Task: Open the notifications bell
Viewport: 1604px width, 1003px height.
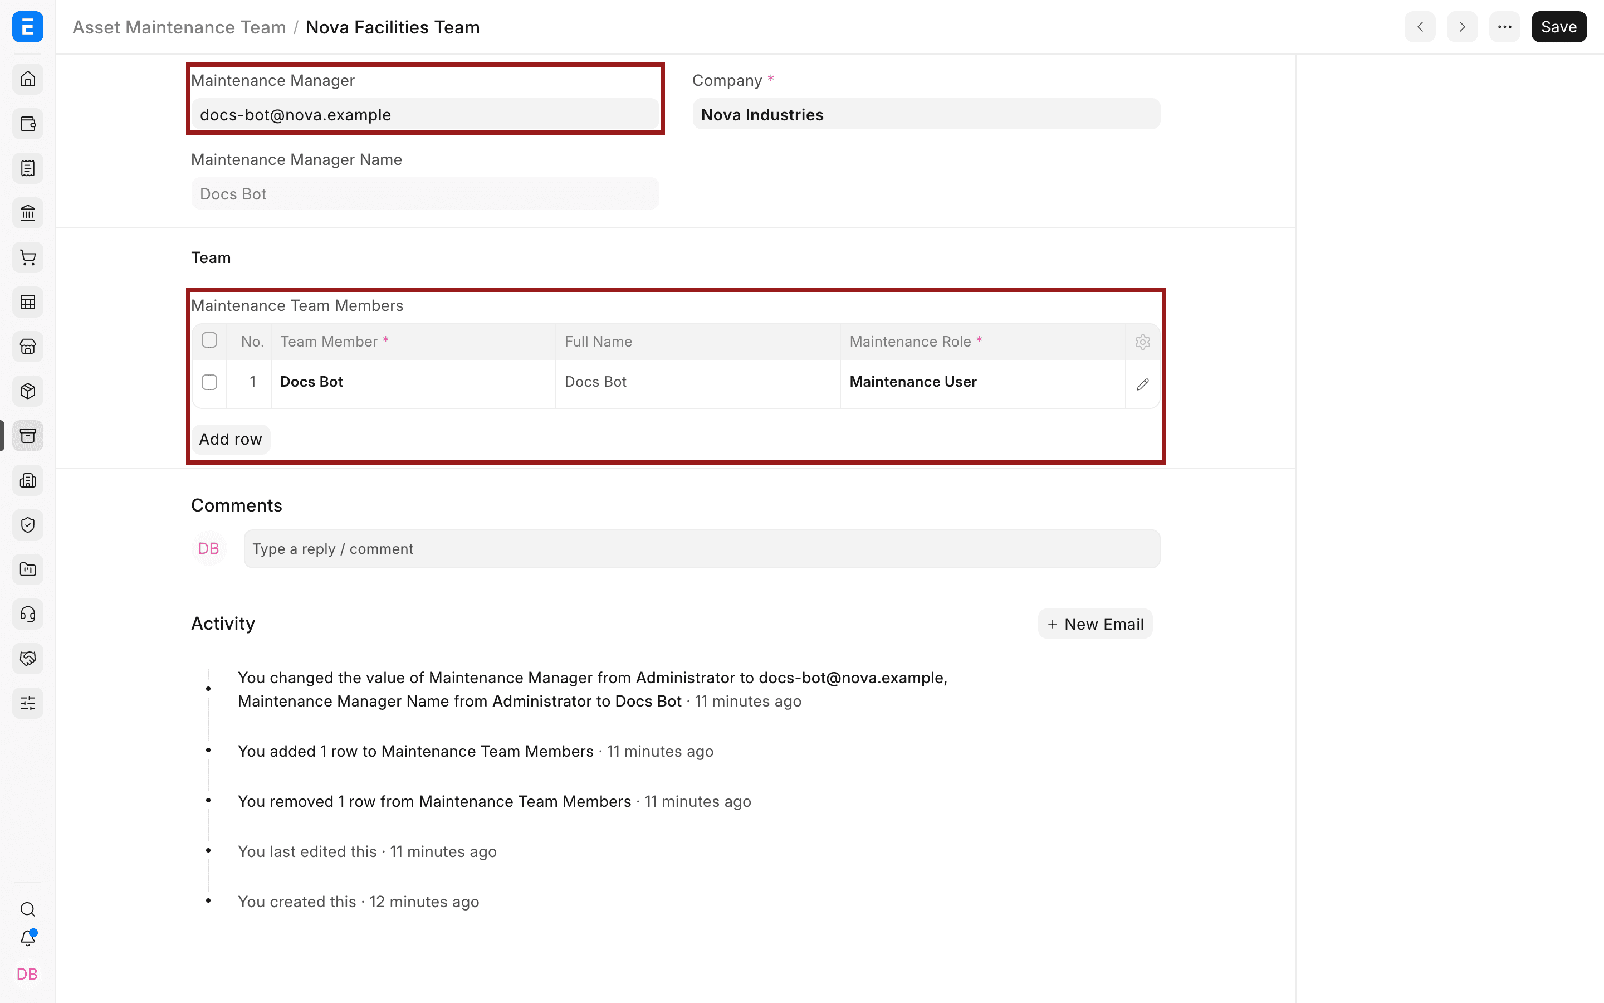Action: coord(28,938)
